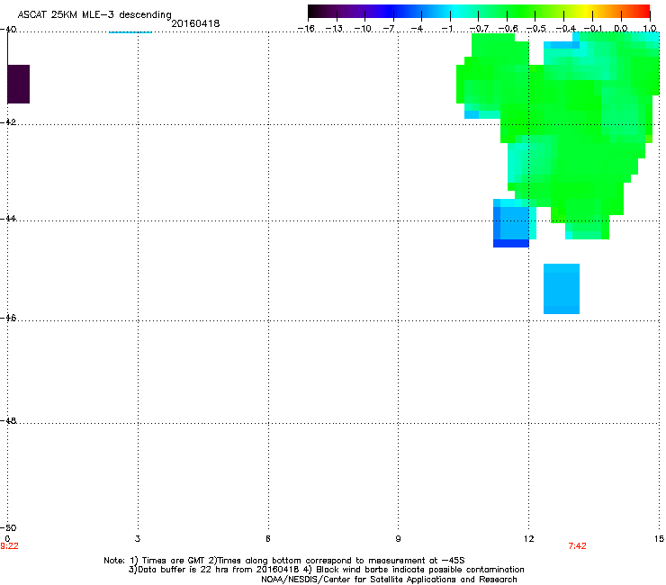Click the -13 label on the color scale

coord(334,29)
